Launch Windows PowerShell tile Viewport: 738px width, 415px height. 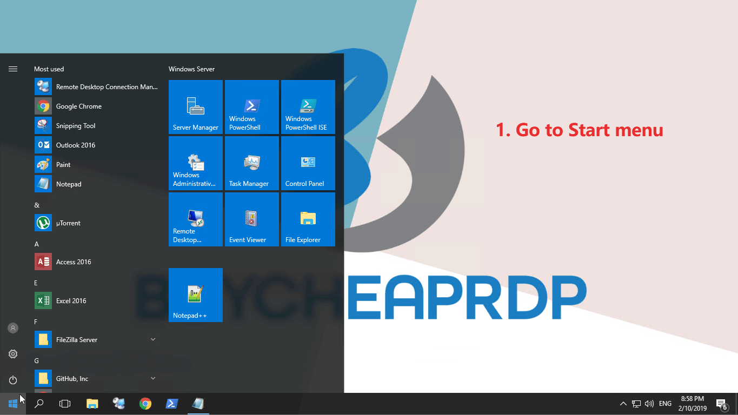coord(252,107)
